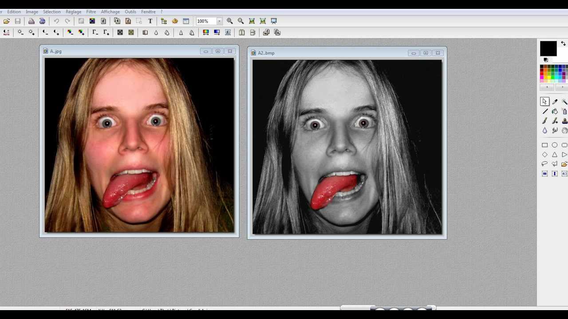Click the Gamma minus icon
The width and height of the screenshot is (568, 319).
(95, 32)
